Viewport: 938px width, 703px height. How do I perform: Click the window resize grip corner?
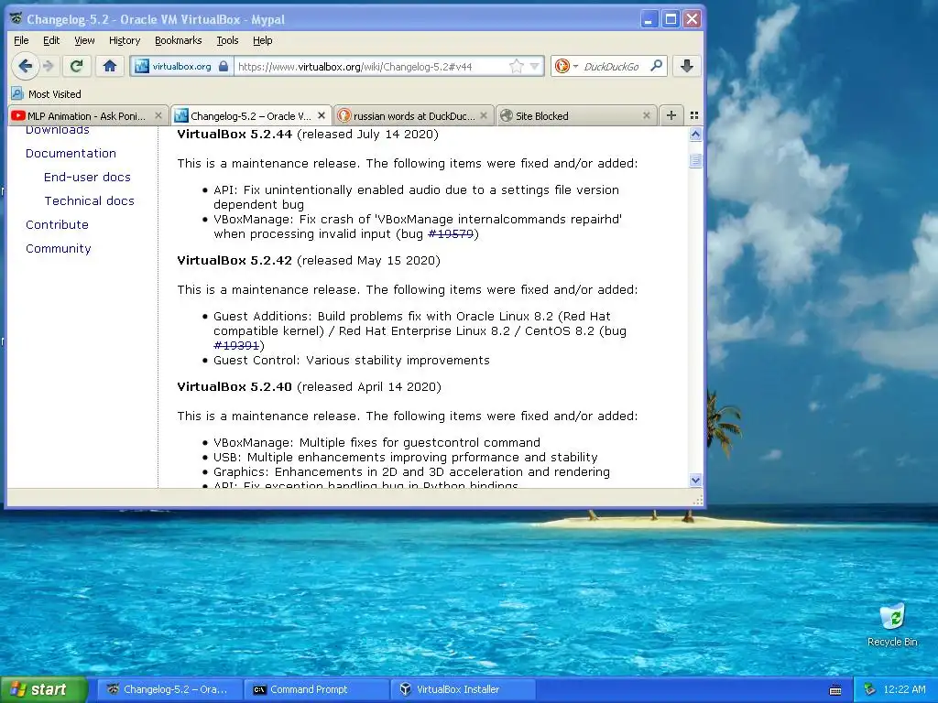tap(697, 501)
